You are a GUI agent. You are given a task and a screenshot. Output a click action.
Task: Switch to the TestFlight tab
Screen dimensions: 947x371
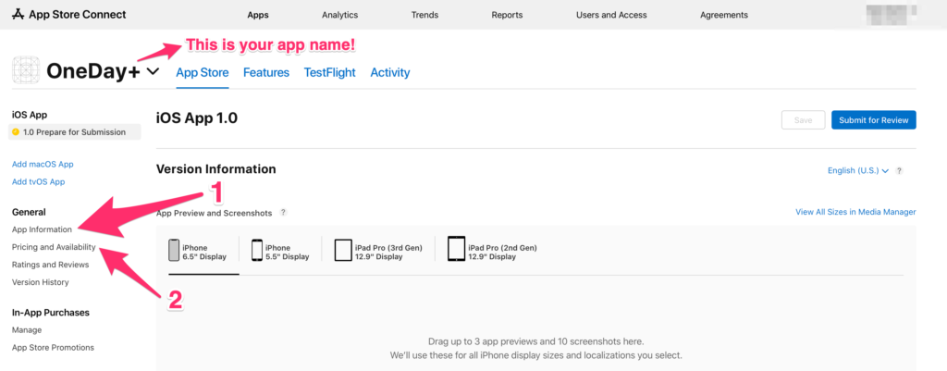[x=330, y=72]
